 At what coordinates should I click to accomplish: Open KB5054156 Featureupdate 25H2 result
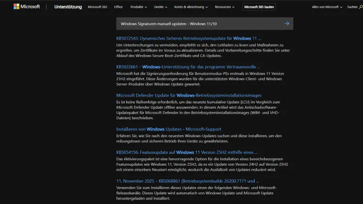(187, 152)
